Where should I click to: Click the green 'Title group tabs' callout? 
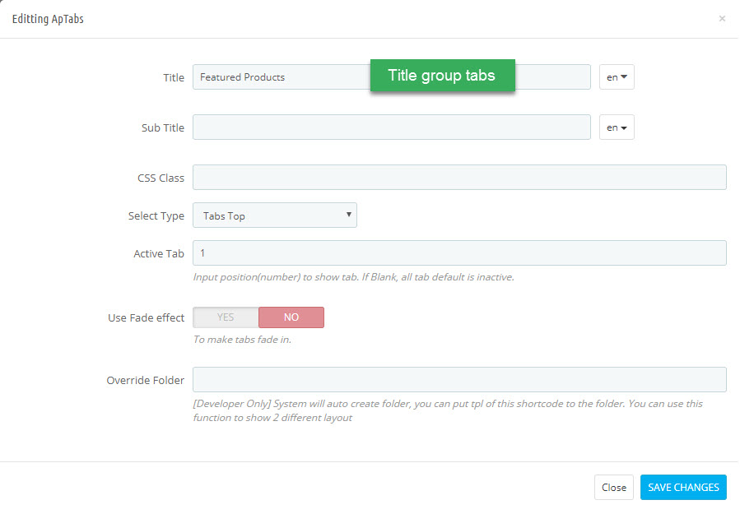point(442,76)
